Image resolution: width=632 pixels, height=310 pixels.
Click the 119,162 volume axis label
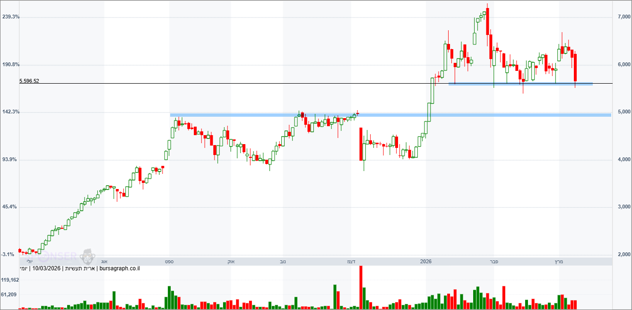10,280
